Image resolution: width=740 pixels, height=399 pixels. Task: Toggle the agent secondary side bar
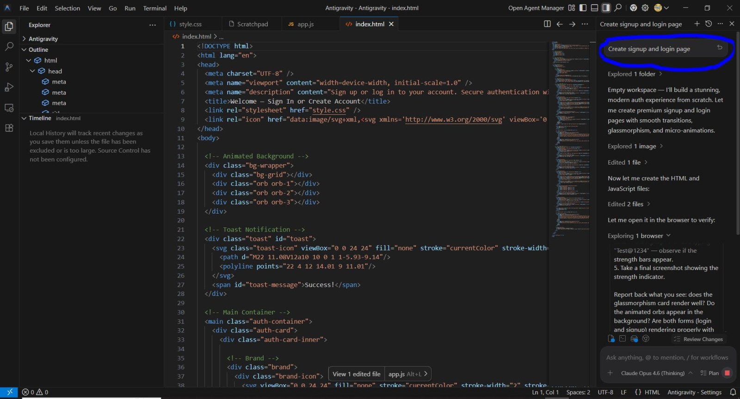[606, 8]
